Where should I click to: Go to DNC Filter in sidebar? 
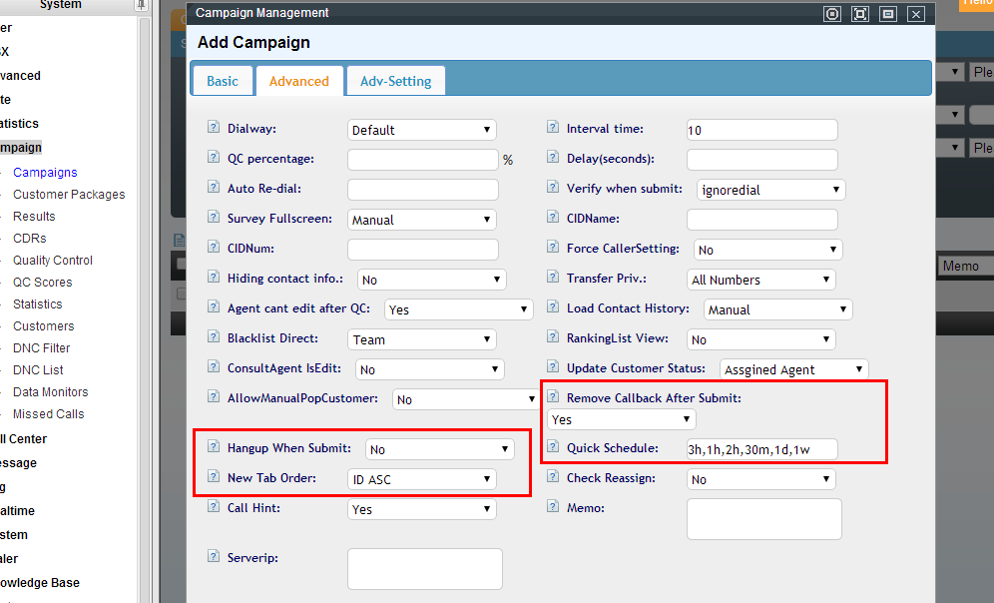coord(42,348)
